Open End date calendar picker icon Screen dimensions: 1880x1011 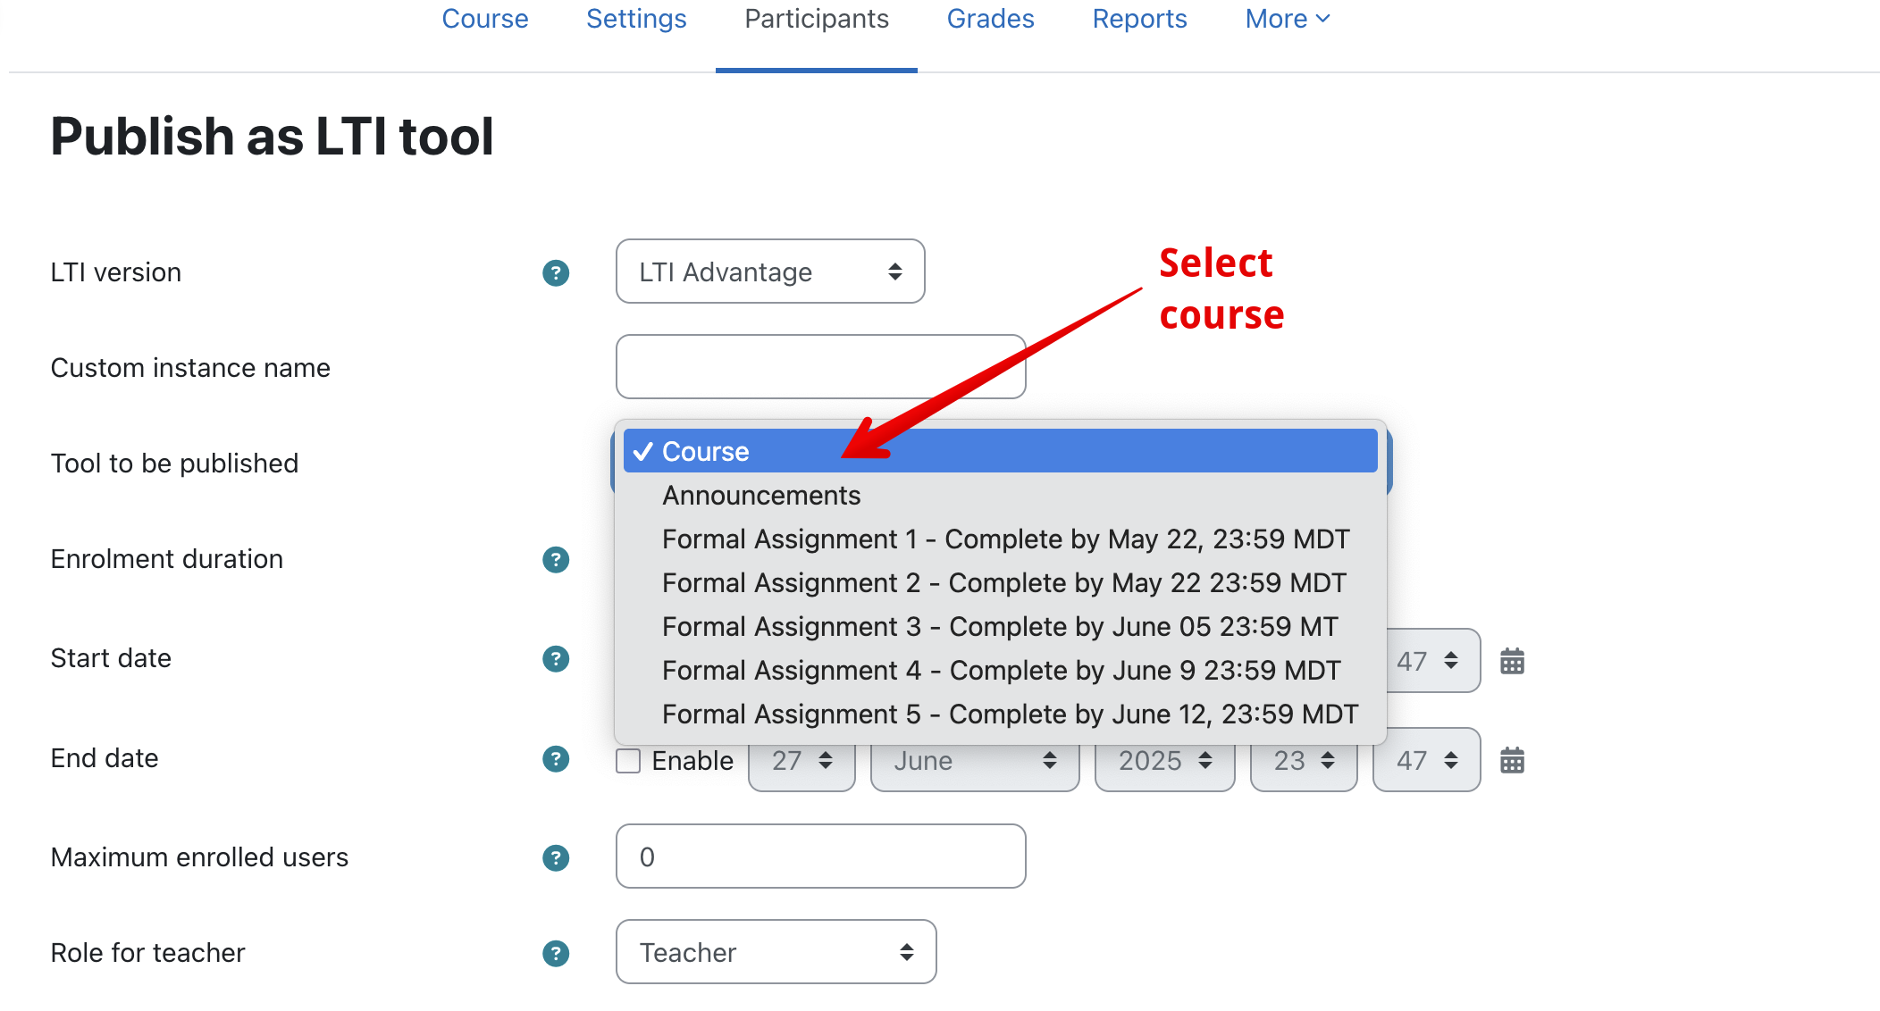tap(1512, 761)
